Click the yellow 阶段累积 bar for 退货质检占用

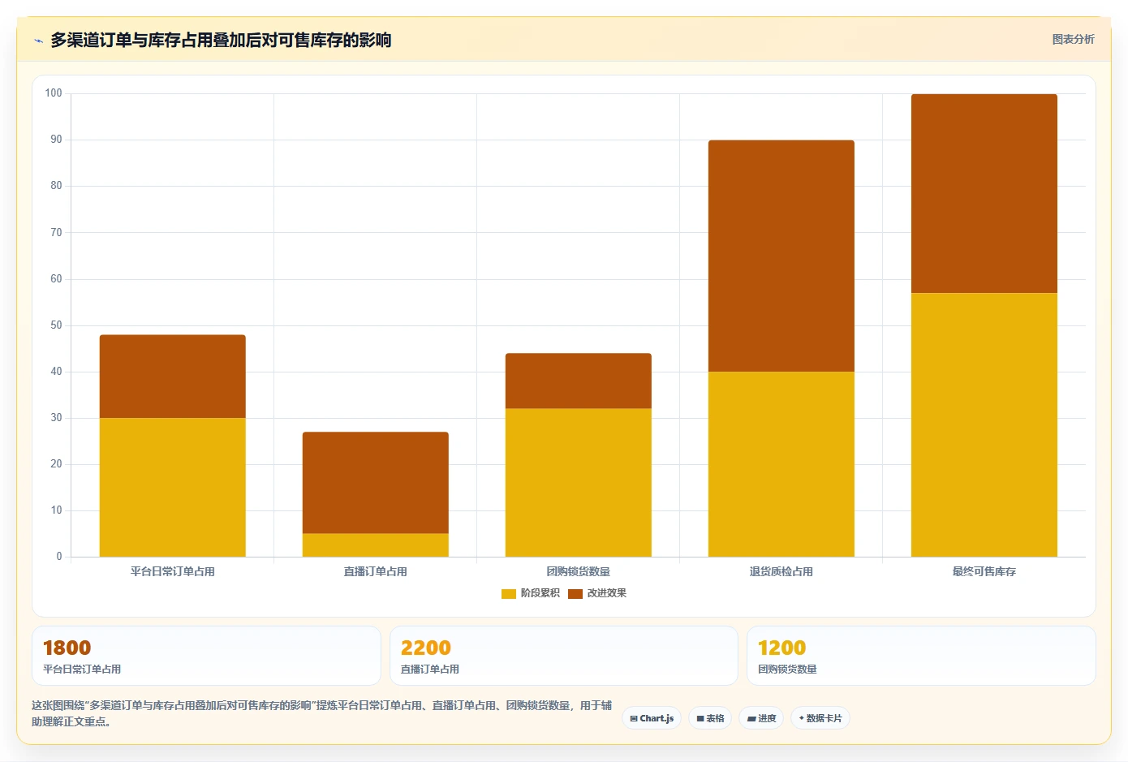[x=781, y=464]
